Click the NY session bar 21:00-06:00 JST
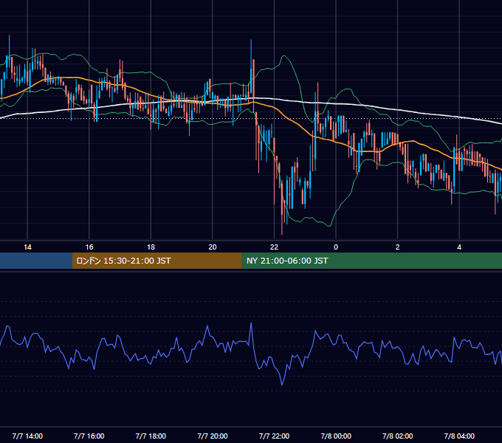The height and width of the screenshot is (443, 502). 371,261
